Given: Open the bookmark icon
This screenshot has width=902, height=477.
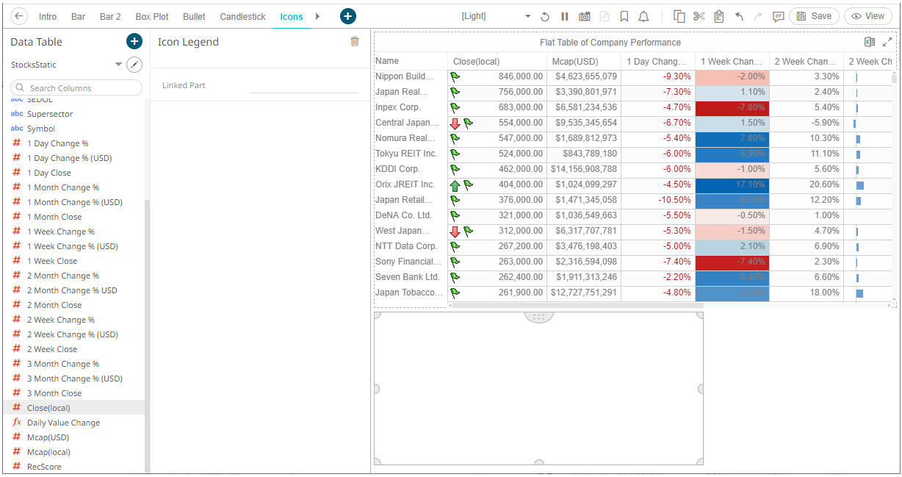Looking at the screenshot, I should [624, 16].
